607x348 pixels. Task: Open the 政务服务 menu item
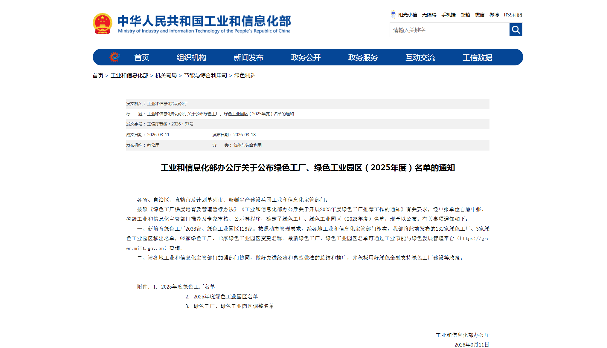pyautogui.click(x=363, y=57)
